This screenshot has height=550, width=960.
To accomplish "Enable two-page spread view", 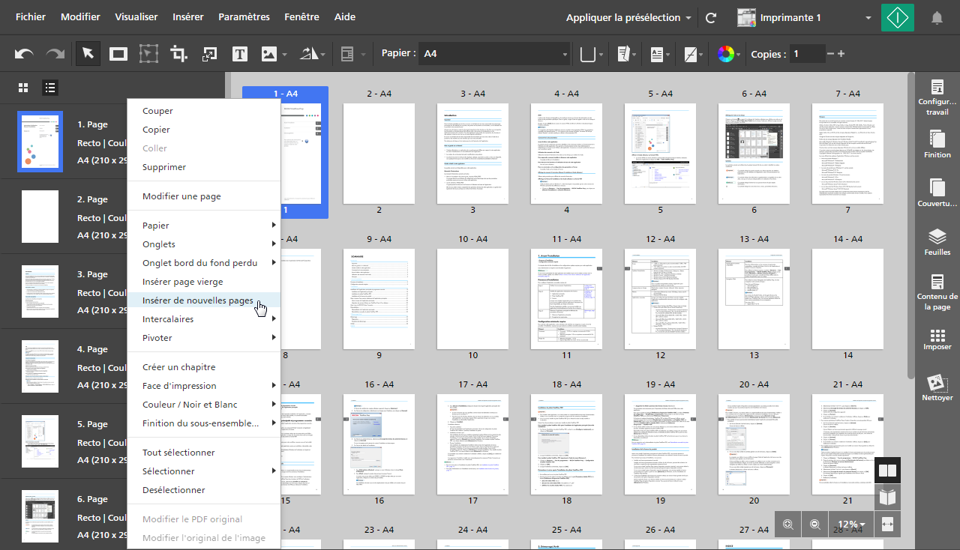I will (888, 471).
